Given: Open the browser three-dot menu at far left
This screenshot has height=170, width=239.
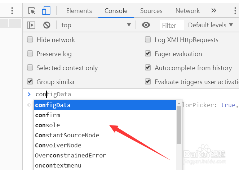Looking at the screenshot, I should 12,11.
